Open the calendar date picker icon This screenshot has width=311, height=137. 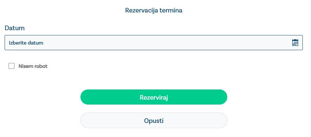tap(295, 43)
